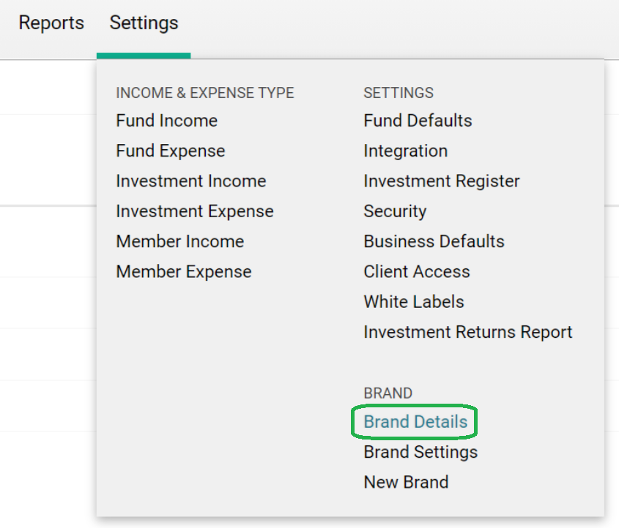
Task: Create a New Brand
Action: (406, 482)
